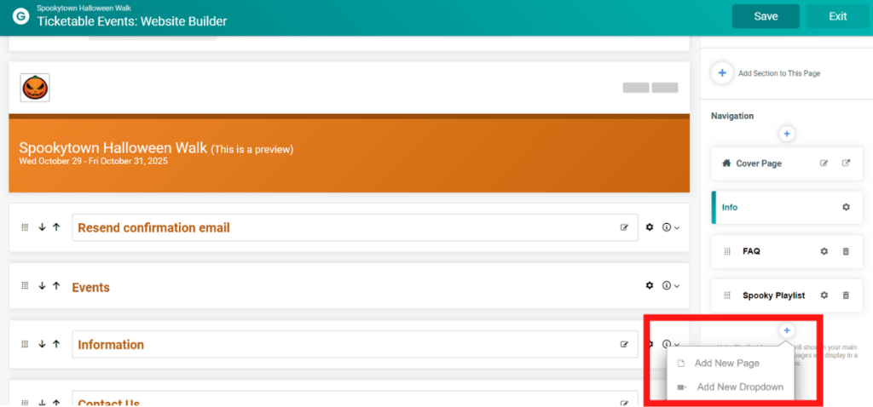Save the website builder changes
Screen dimensions: 873x407
click(766, 16)
